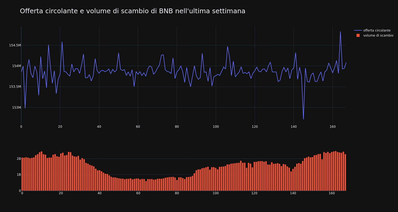Click the 2B label on volume chart
398x212 pixels.
tap(19, 159)
